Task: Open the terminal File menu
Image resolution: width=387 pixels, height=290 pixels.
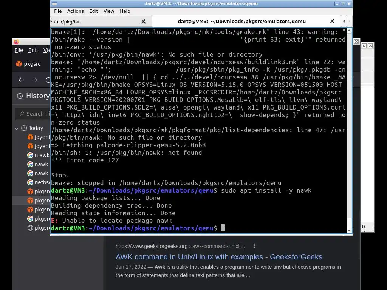Action: (x=58, y=11)
